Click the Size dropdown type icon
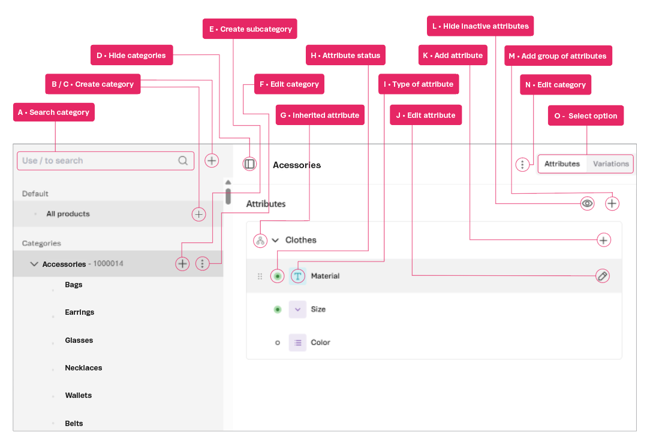Screen dimensions: 653x447 [297, 309]
